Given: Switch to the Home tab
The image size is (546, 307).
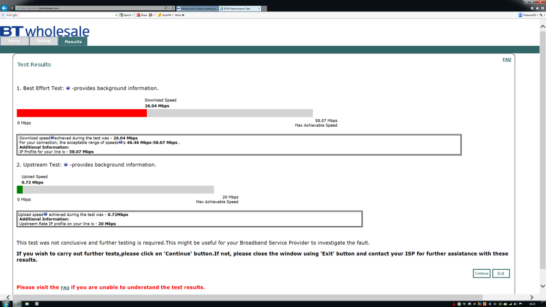Looking at the screenshot, I should point(14,41).
